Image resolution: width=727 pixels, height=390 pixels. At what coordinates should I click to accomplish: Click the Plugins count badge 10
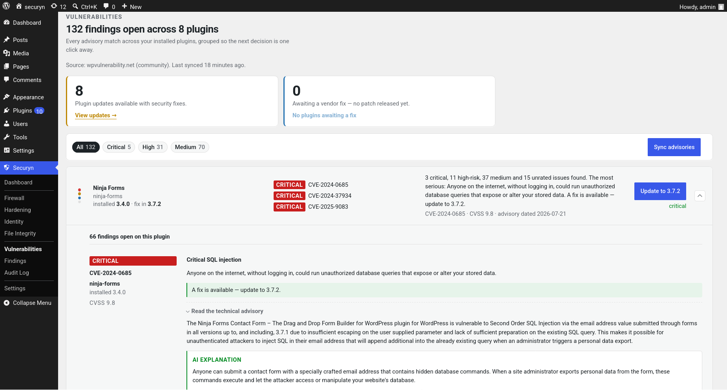tap(39, 111)
